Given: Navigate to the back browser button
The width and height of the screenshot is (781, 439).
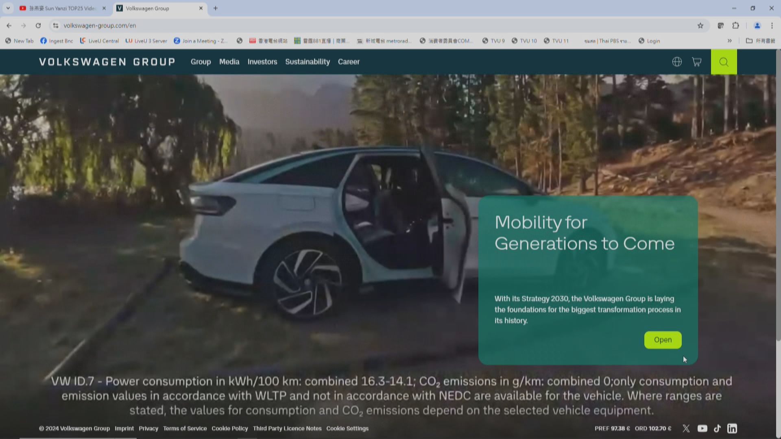Looking at the screenshot, I should 9,25.
